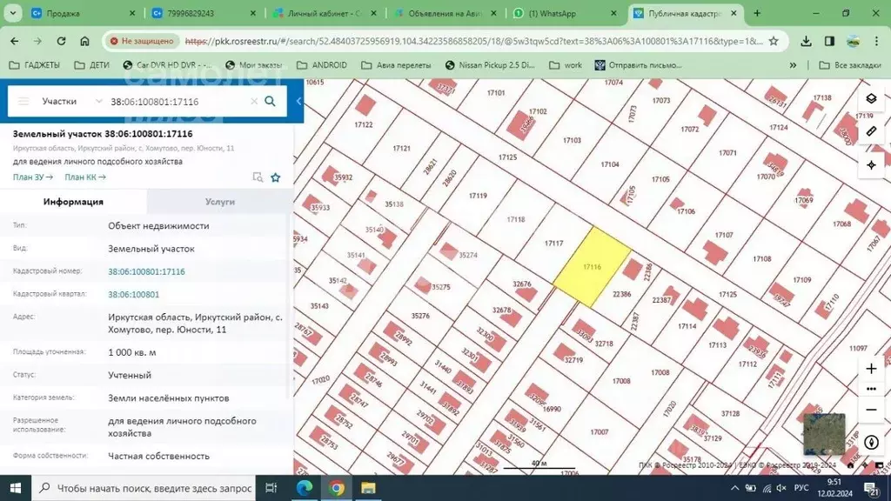Toggle Chrome side panel
The height and width of the screenshot is (501, 891).
[829, 41]
